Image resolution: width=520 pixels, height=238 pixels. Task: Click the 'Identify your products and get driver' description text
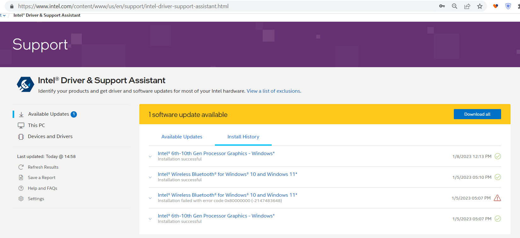142,91
